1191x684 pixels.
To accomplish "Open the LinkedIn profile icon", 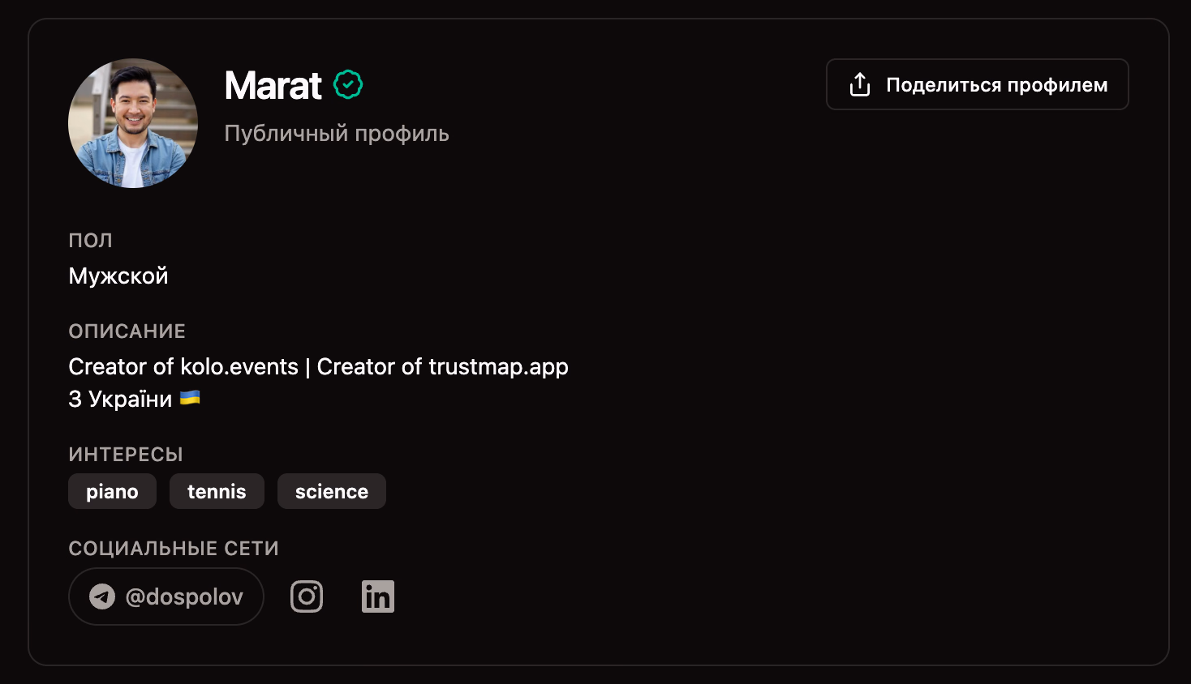I will coord(378,596).
